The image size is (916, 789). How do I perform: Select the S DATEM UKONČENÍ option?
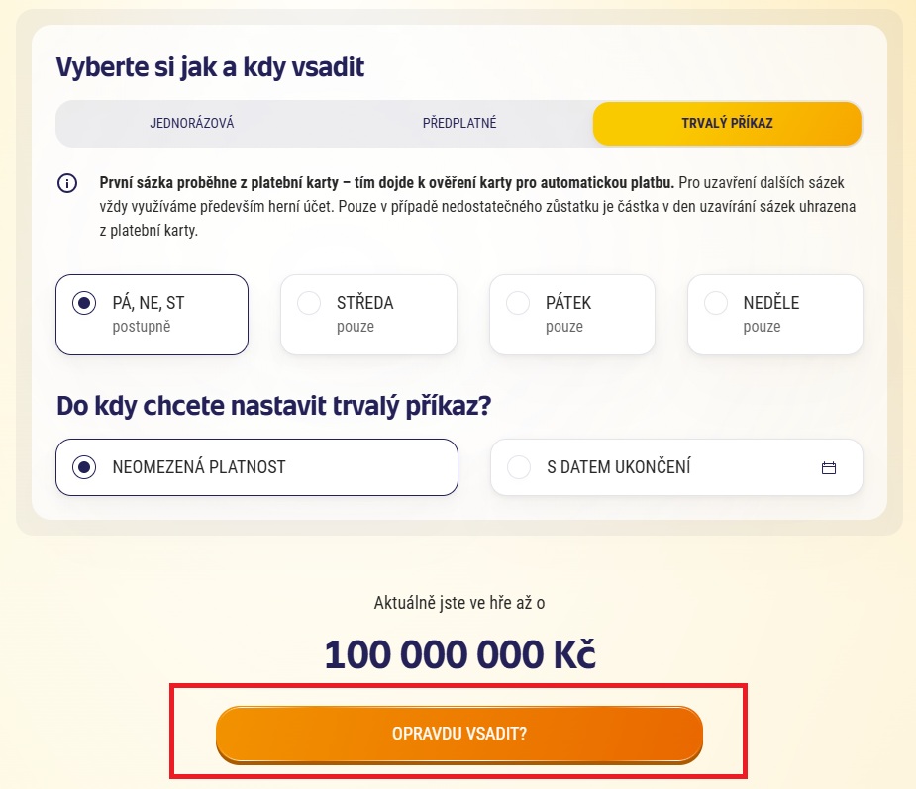click(676, 467)
